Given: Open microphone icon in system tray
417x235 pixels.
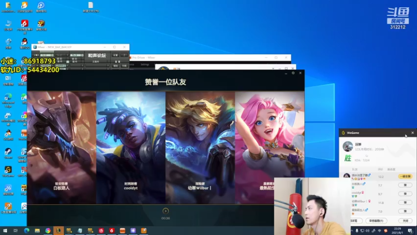Looking at the screenshot, I should (x=357, y=231).
